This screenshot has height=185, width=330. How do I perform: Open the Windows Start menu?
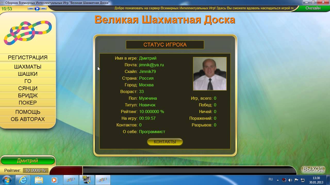click(7, 180)
